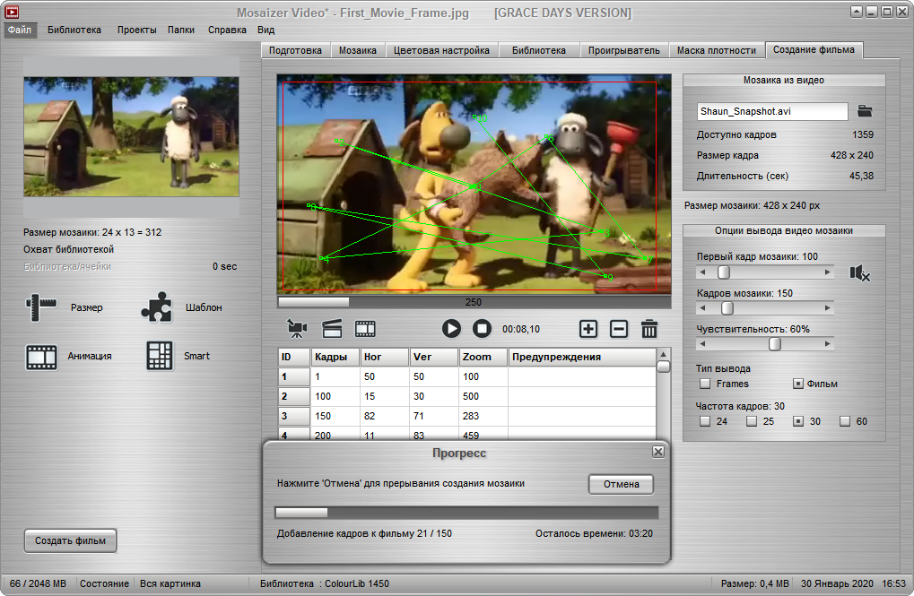Click the clapperboard icon
Screen dimensions: 914x596
click(x=332, y=329)
